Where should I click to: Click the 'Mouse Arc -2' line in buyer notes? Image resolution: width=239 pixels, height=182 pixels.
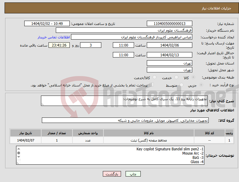click(x=193, y=153)
